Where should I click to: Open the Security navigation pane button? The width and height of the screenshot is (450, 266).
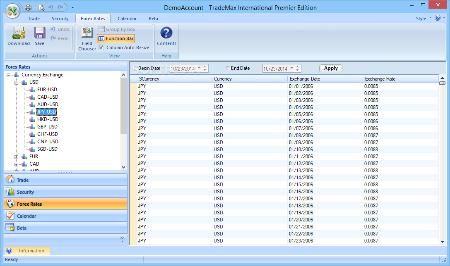(66, 192)
